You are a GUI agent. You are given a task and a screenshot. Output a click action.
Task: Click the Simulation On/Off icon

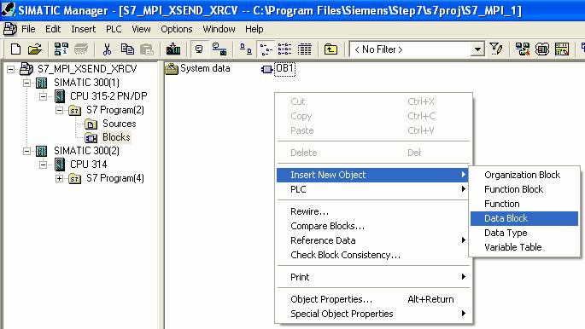(x=542, y=49)
